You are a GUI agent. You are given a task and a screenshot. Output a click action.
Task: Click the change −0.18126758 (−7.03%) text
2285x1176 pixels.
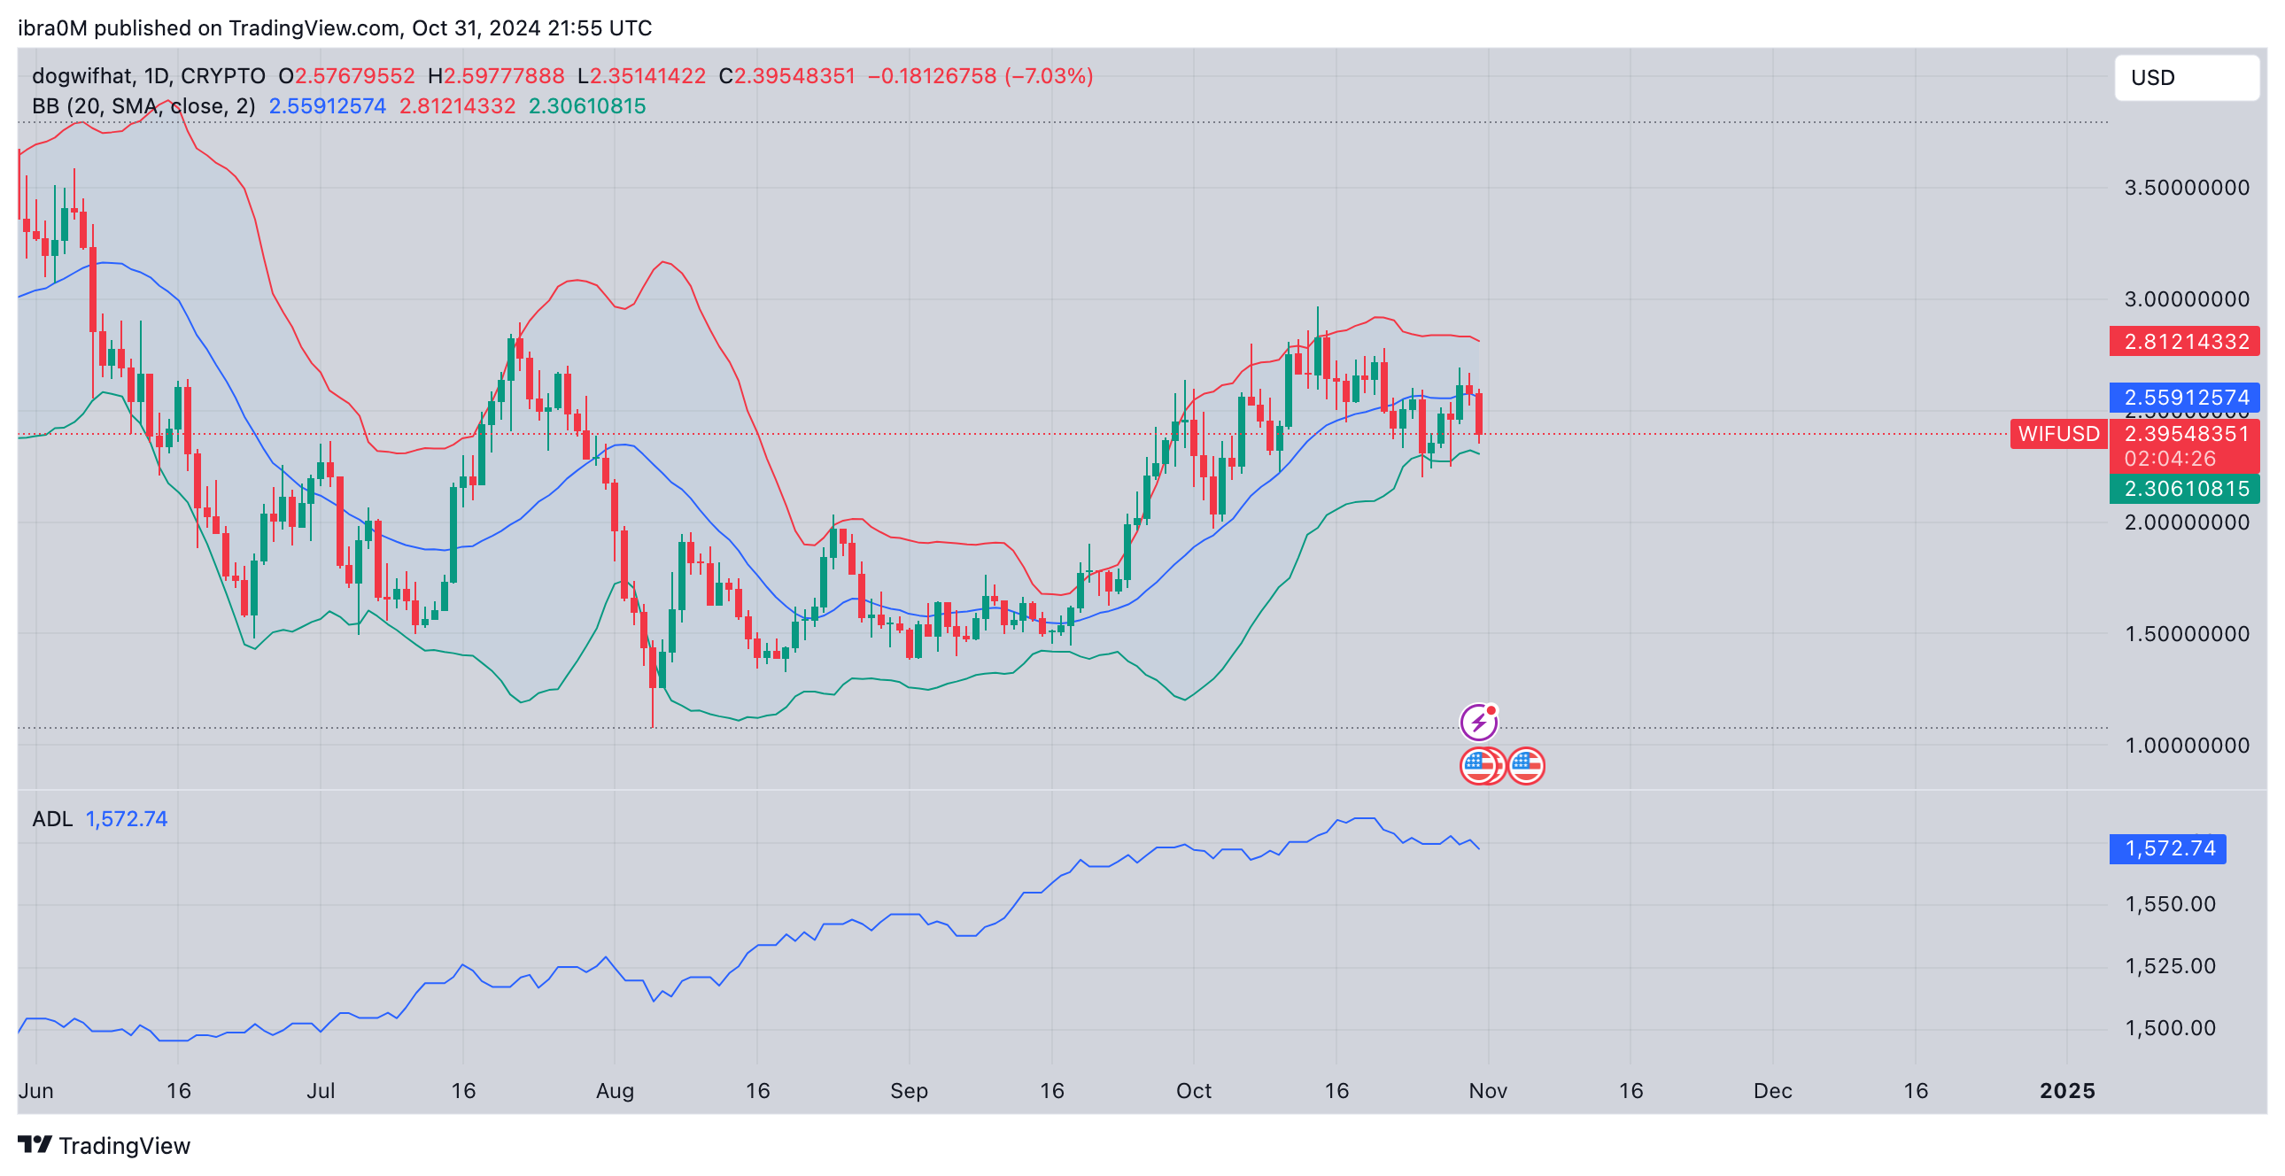click(x=980, y=76)
